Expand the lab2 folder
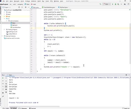Viewport: 131px width, 109px height. [4, 14]
